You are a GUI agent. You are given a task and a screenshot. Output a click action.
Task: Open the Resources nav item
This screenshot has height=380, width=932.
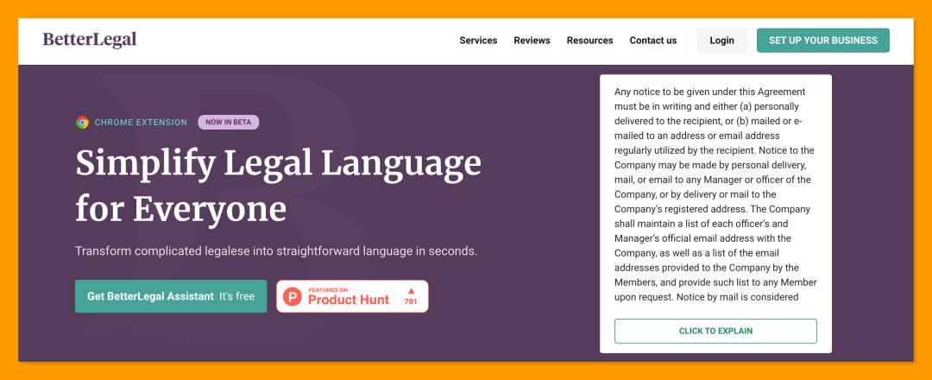(589, 41)
